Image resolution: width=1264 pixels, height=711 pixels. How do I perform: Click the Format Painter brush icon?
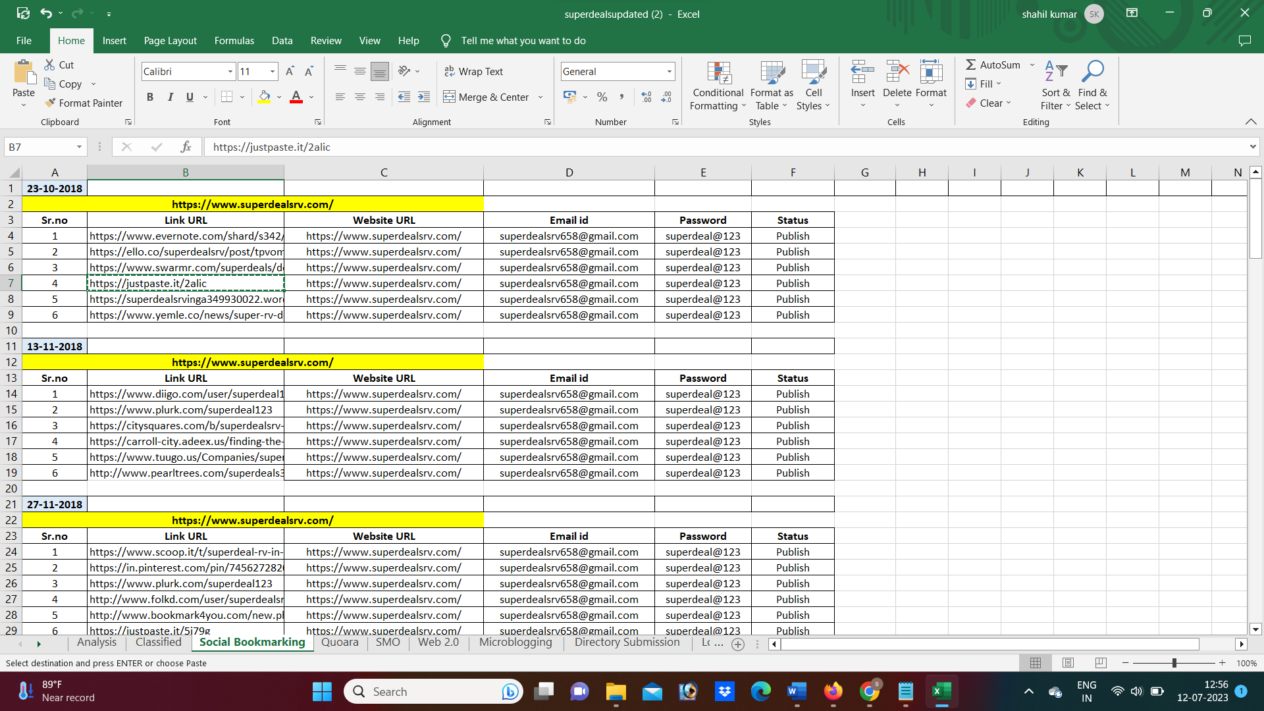(50, 103)
